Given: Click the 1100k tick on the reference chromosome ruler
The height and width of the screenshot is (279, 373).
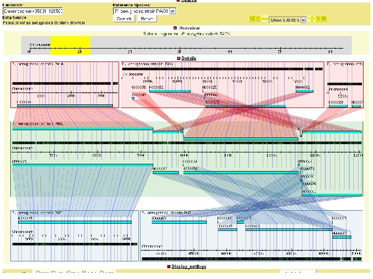Looking at the screenshot, I should point(315,156).
